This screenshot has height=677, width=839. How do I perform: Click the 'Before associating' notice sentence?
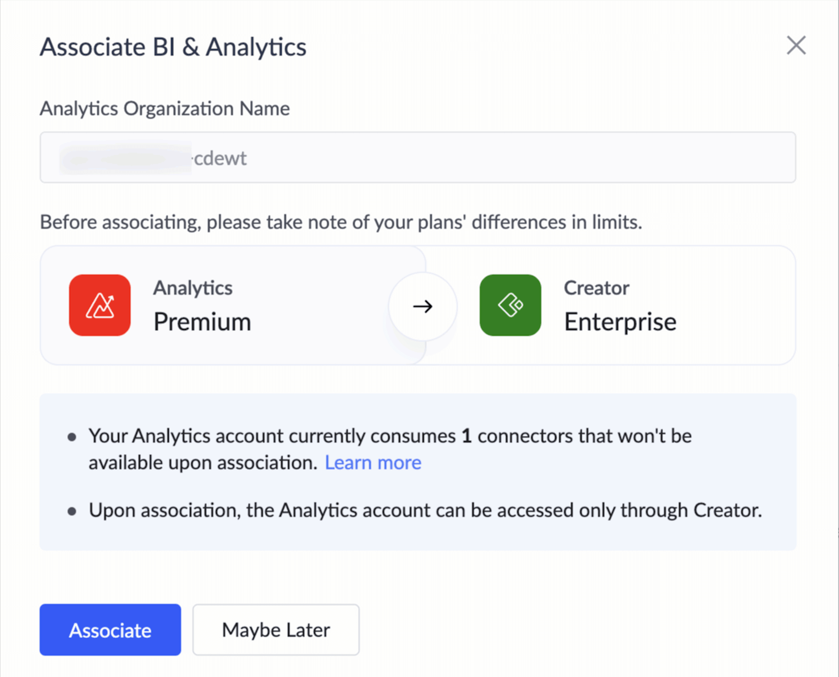click(x=341, y=222)
